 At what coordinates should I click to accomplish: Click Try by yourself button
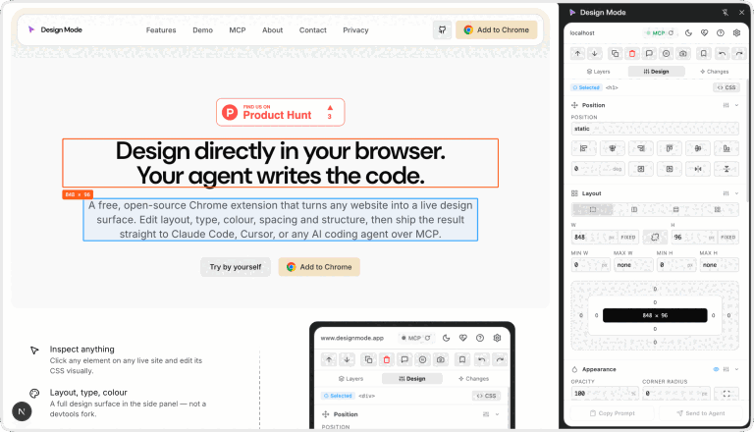[236, 267]
